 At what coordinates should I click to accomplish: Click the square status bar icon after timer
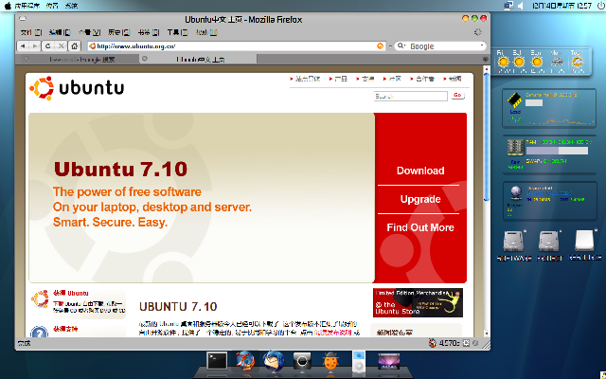(466, 343)
